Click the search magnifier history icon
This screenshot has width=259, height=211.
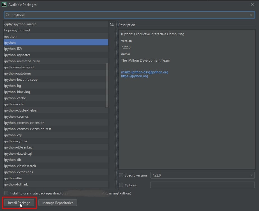click(x=8, y=15)
